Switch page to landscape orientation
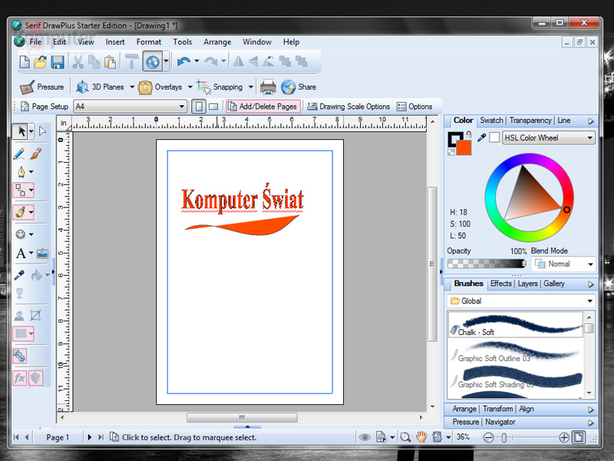Image resolution: width=614 pixels, height=461 pixels. 214,107
